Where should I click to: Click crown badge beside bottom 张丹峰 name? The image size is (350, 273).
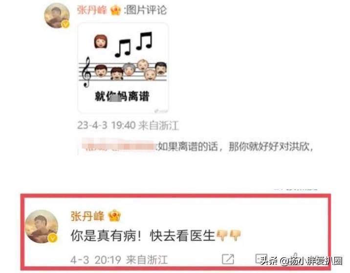114,216
